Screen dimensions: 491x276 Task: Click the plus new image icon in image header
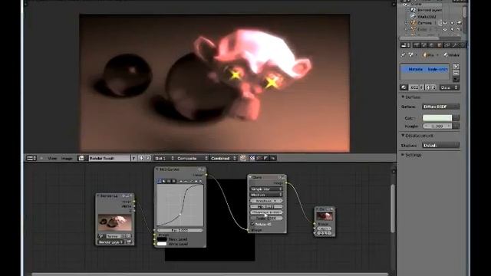click(141, 158)
